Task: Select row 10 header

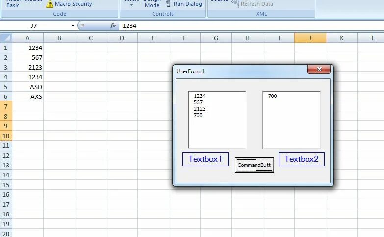Action: pos(6,136)
